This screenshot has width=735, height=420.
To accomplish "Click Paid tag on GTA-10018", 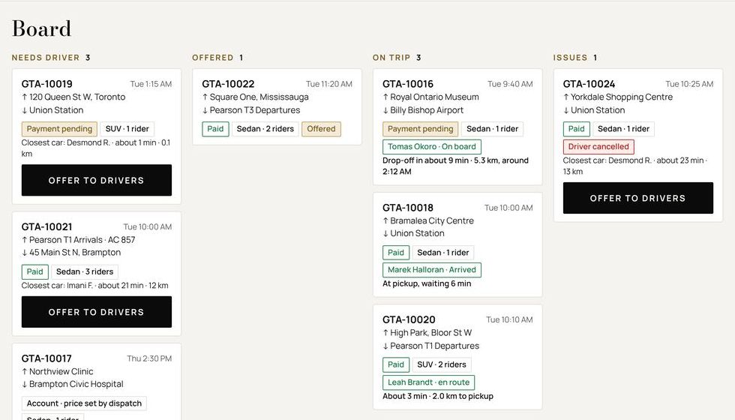I will 396,253.
